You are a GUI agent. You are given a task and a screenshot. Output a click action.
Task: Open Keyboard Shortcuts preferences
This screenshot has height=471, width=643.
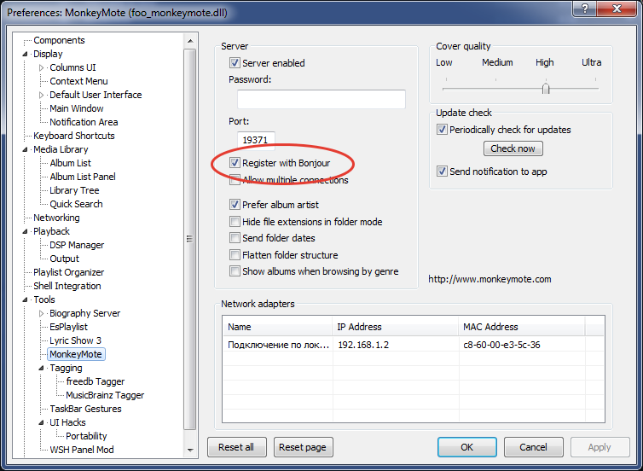pyautogui.click(x=74, y=136)
